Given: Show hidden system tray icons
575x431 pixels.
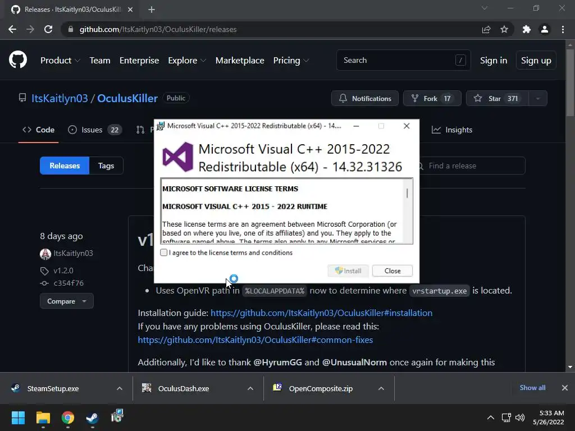Looking at the screenshot, I should coord(491,418).
